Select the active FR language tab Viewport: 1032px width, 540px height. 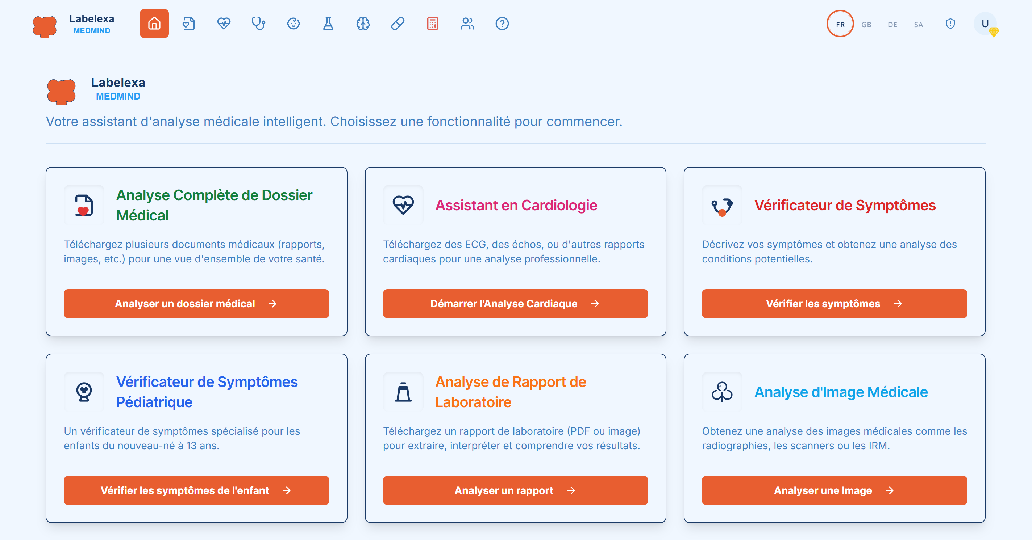pyautogui.click(x=840, y=24)
